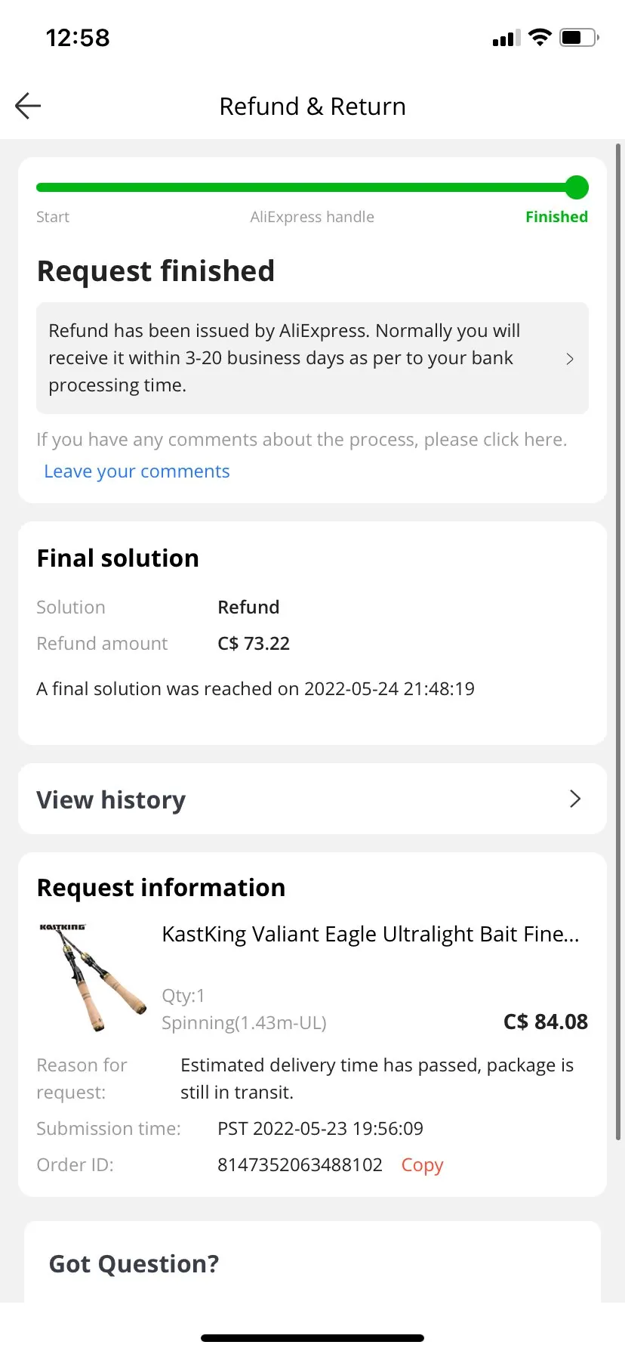Tap the Start step label
This screenshot has width=625, height=1354.
53,217
